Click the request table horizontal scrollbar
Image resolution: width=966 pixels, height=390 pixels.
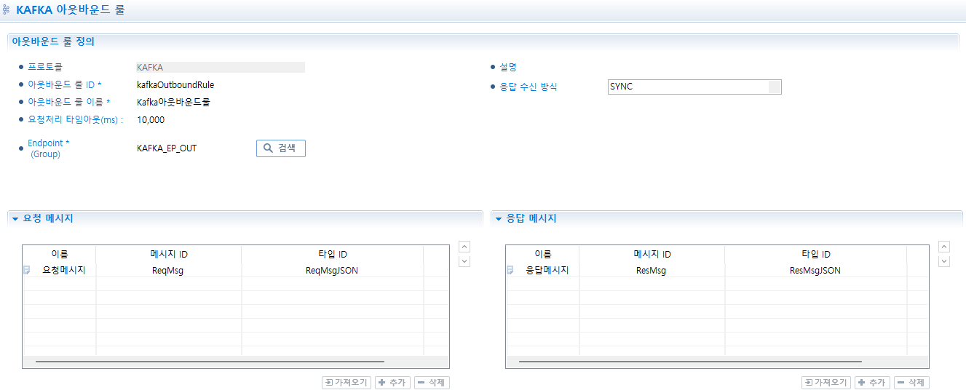210,361
